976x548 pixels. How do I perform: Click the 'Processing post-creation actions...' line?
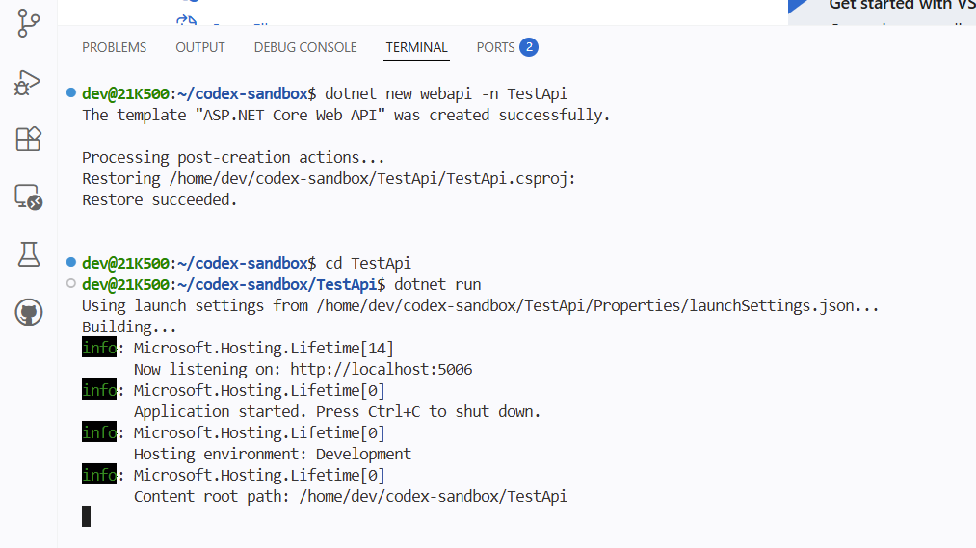(233, 158)
